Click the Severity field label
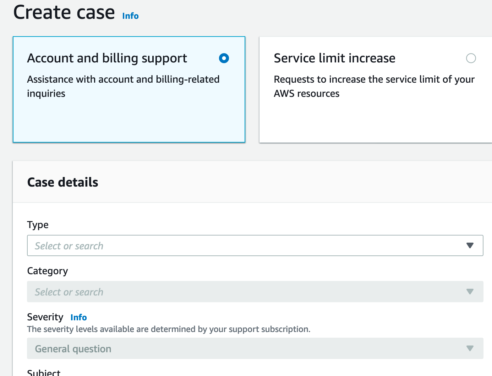The image size is (492, 376). [45, 317]
